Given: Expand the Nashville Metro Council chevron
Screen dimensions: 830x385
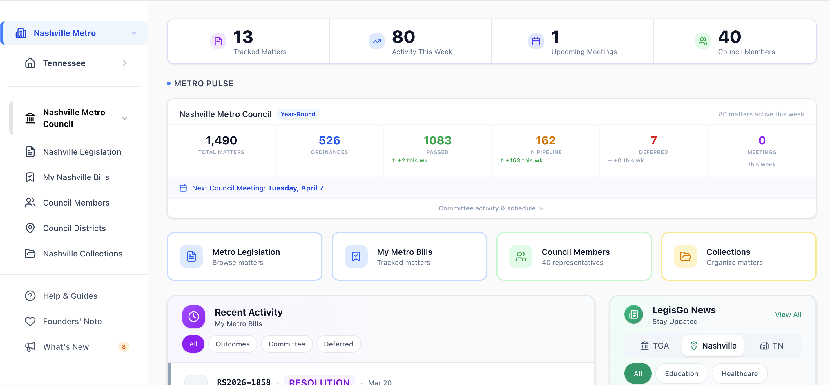Looking at the screenshot, I should (x=125, y=118).
